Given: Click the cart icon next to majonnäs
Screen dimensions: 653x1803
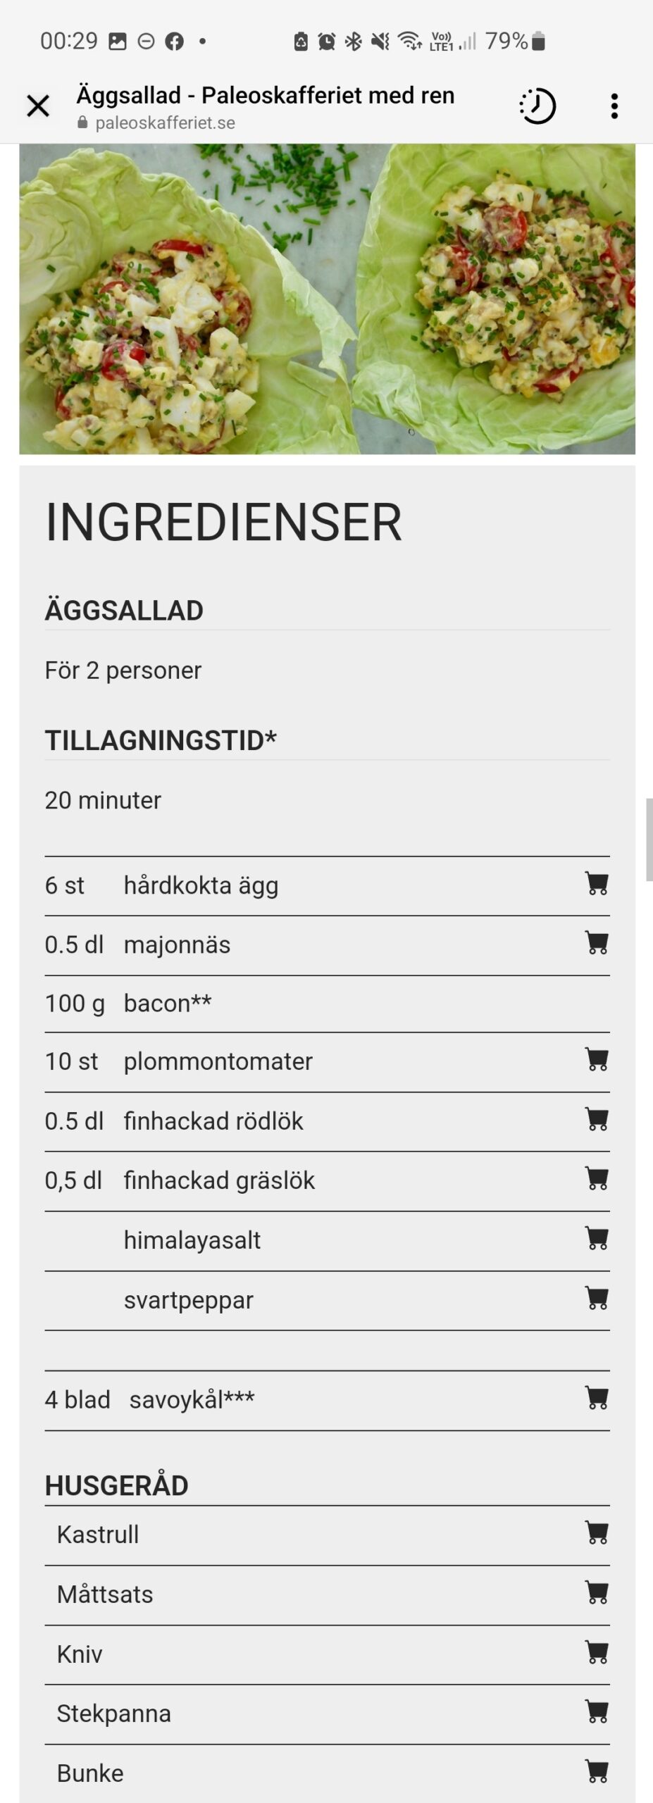Looking at the screenshot, I should [x=597, y=942].
